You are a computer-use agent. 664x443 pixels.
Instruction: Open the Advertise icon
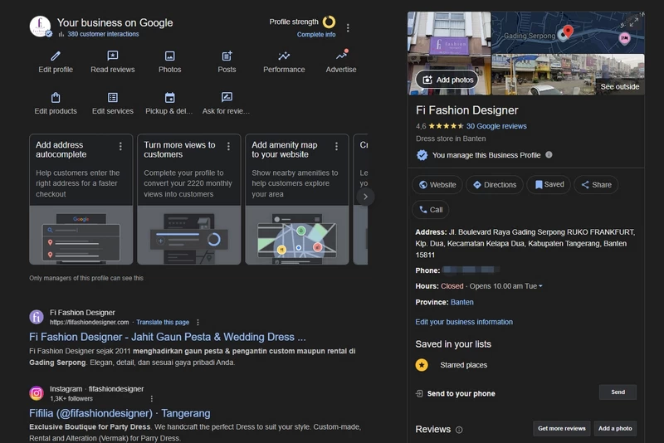[341, 55]
